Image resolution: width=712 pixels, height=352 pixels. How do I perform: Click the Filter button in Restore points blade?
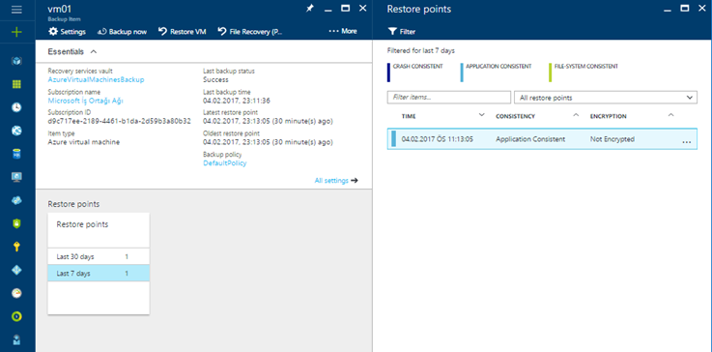(402, 31)
